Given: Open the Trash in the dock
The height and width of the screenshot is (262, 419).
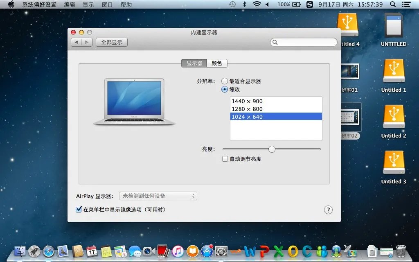Looking at the screenshot, I should pyautogui.click(x=401, y=251).
